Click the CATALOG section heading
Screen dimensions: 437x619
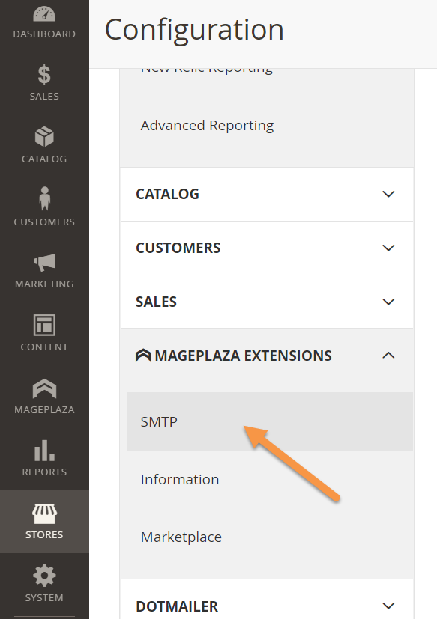tap(167, 194)
